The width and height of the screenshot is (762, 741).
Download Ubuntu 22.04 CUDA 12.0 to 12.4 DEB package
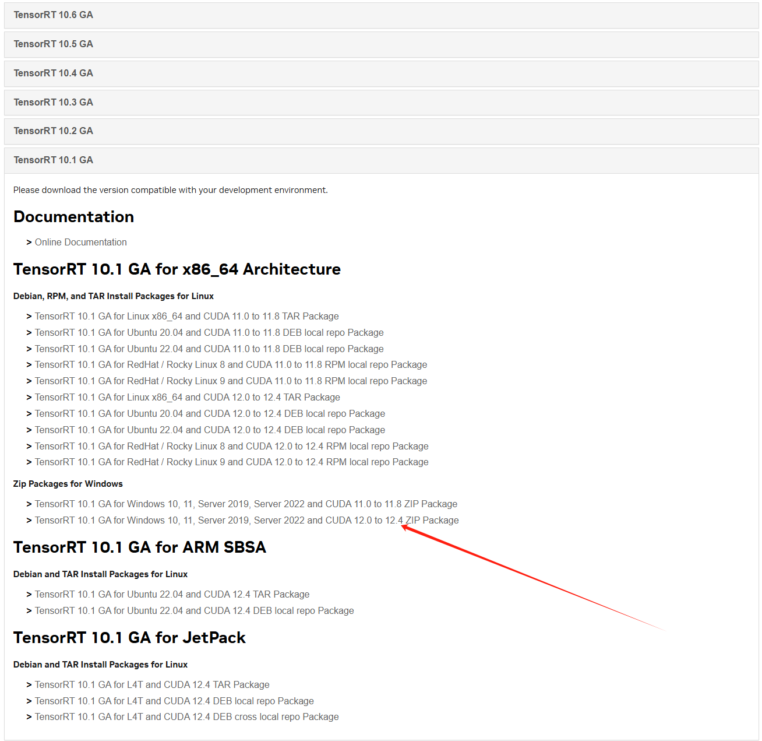click(x=210, y=430)
